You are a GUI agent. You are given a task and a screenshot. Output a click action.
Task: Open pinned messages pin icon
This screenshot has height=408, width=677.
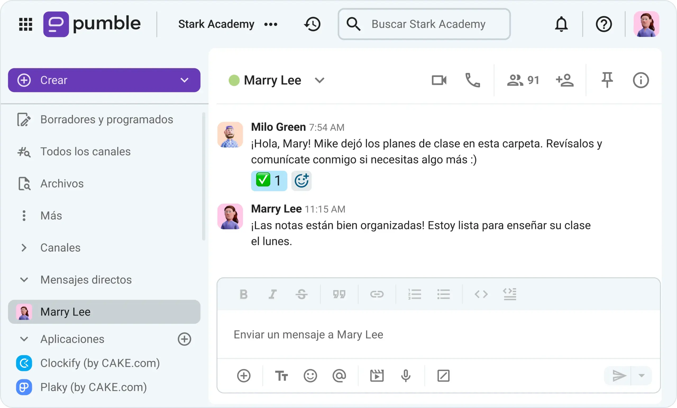(607, 80)
